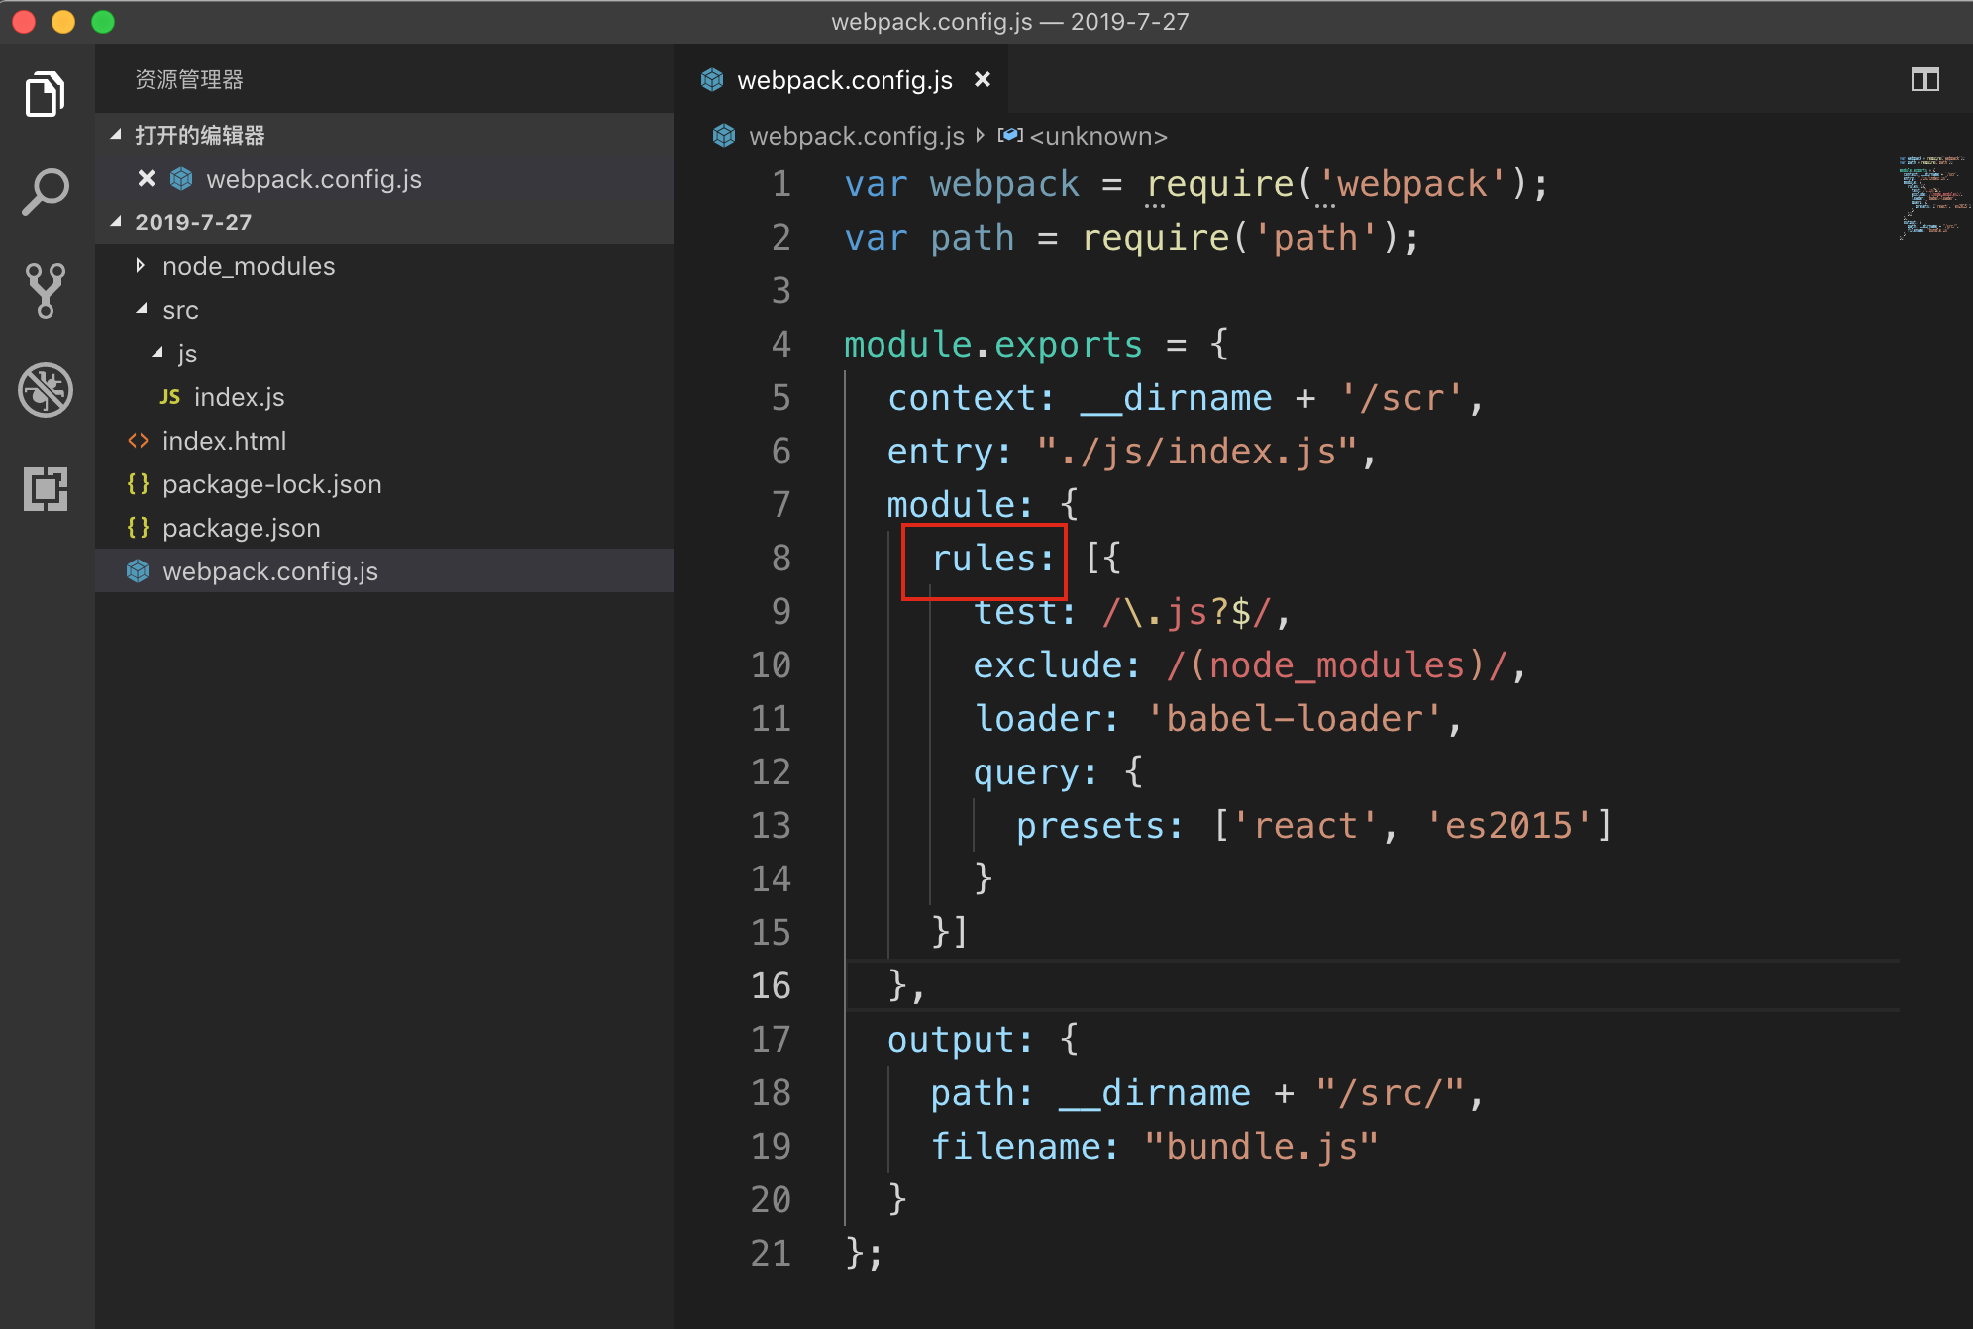Image resolution: width=1973 pixels, height=1329 pixels.
Task: Open the Search view icon
Action: [x=46, y=192]
